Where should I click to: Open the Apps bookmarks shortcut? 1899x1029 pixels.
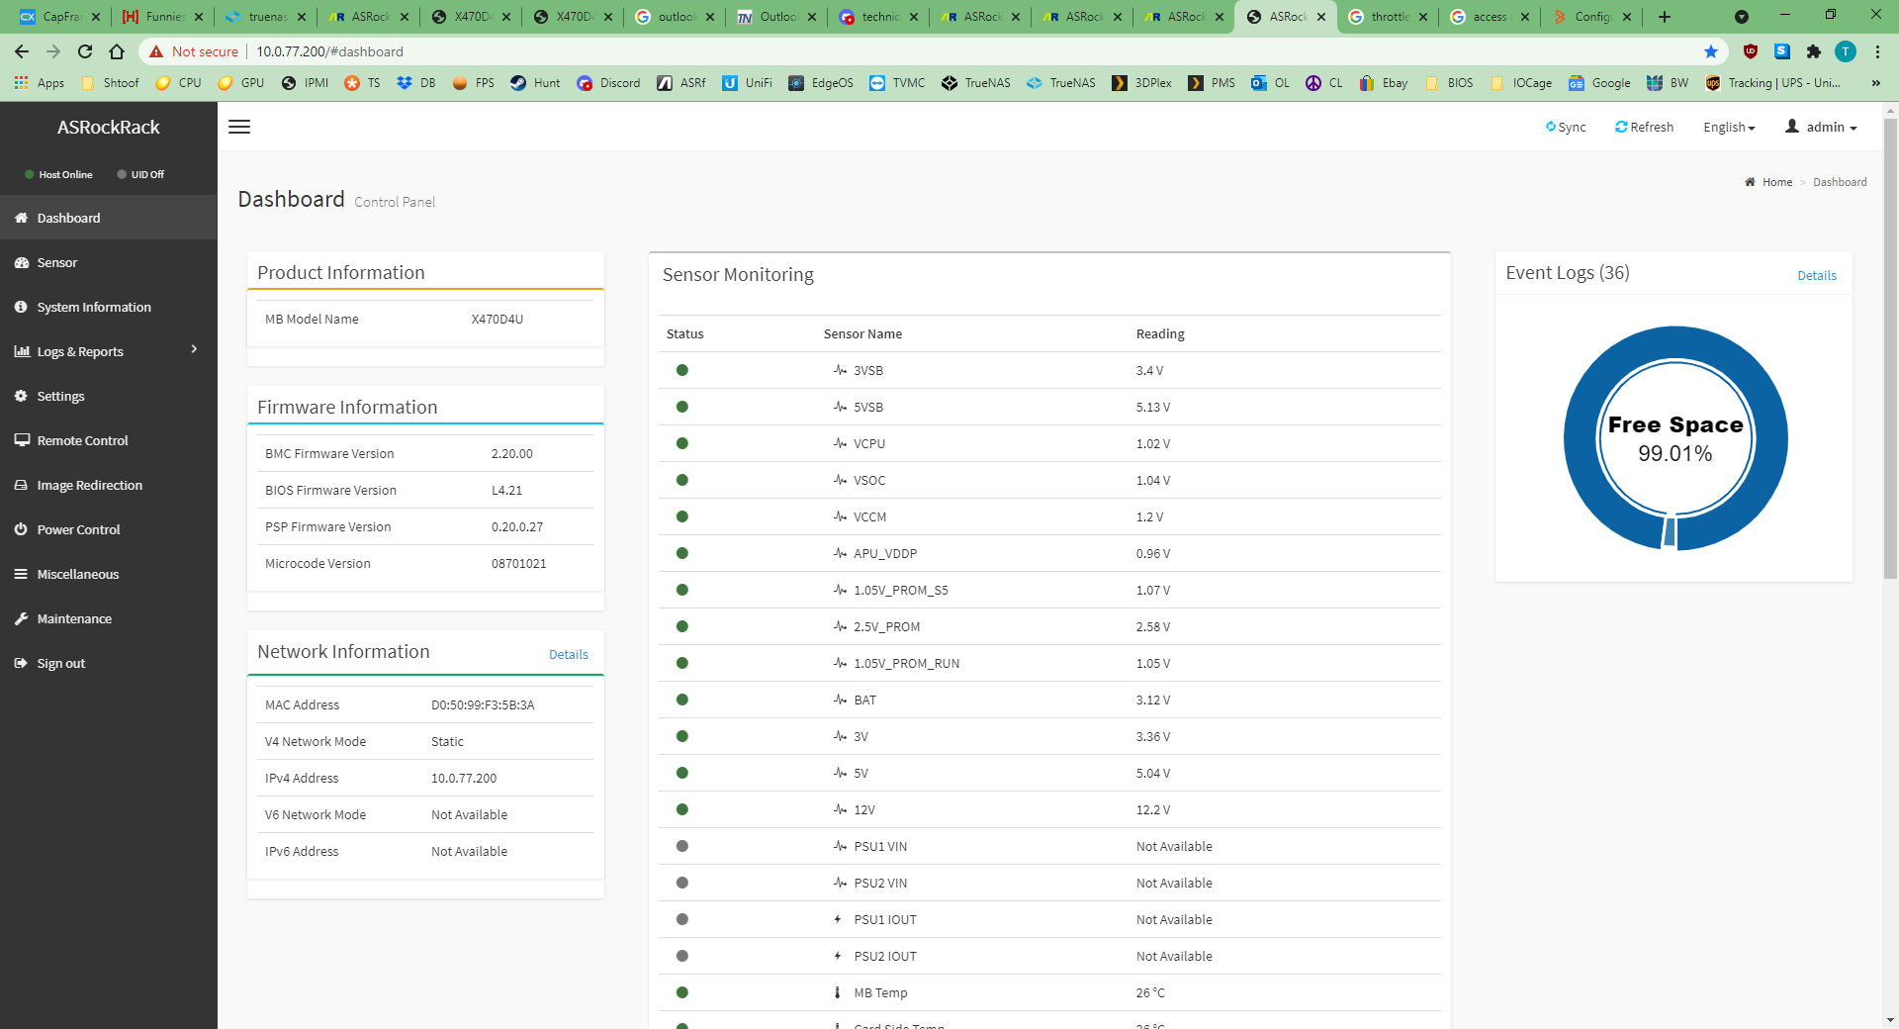[x=40, y=83]
